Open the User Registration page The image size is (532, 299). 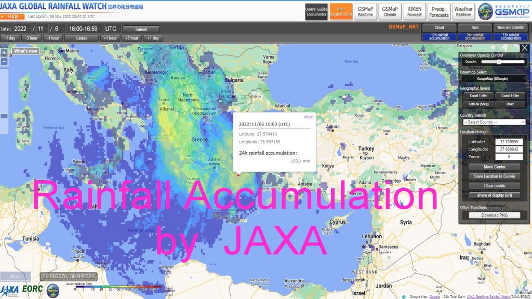coord(341,11)
